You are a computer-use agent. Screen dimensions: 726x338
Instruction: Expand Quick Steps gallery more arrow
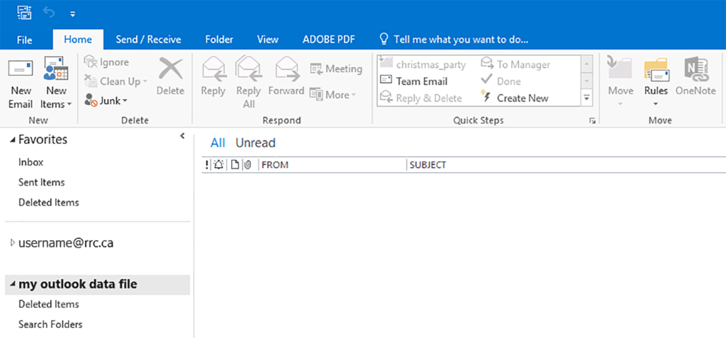pos(586,98)
